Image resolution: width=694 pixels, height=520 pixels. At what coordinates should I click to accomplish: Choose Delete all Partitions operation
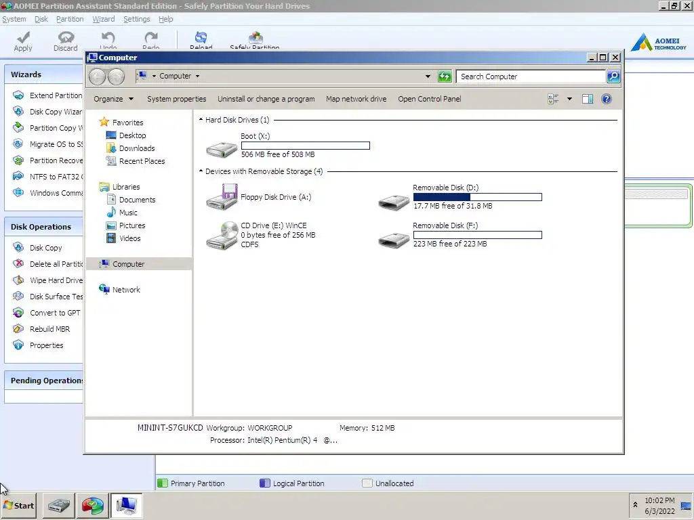click(47, 264)
